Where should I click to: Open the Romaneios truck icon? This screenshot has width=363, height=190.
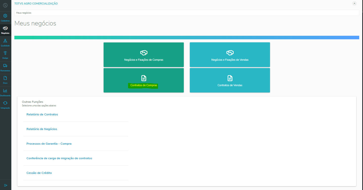click(5, 66)
